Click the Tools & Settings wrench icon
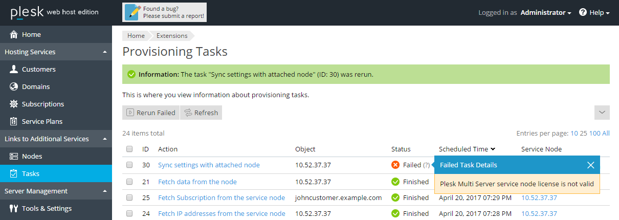Screen dimensions: 619x220 (x=14, y=209)
